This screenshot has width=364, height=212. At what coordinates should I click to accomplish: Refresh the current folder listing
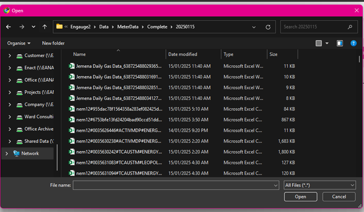(x=268, y=27)
